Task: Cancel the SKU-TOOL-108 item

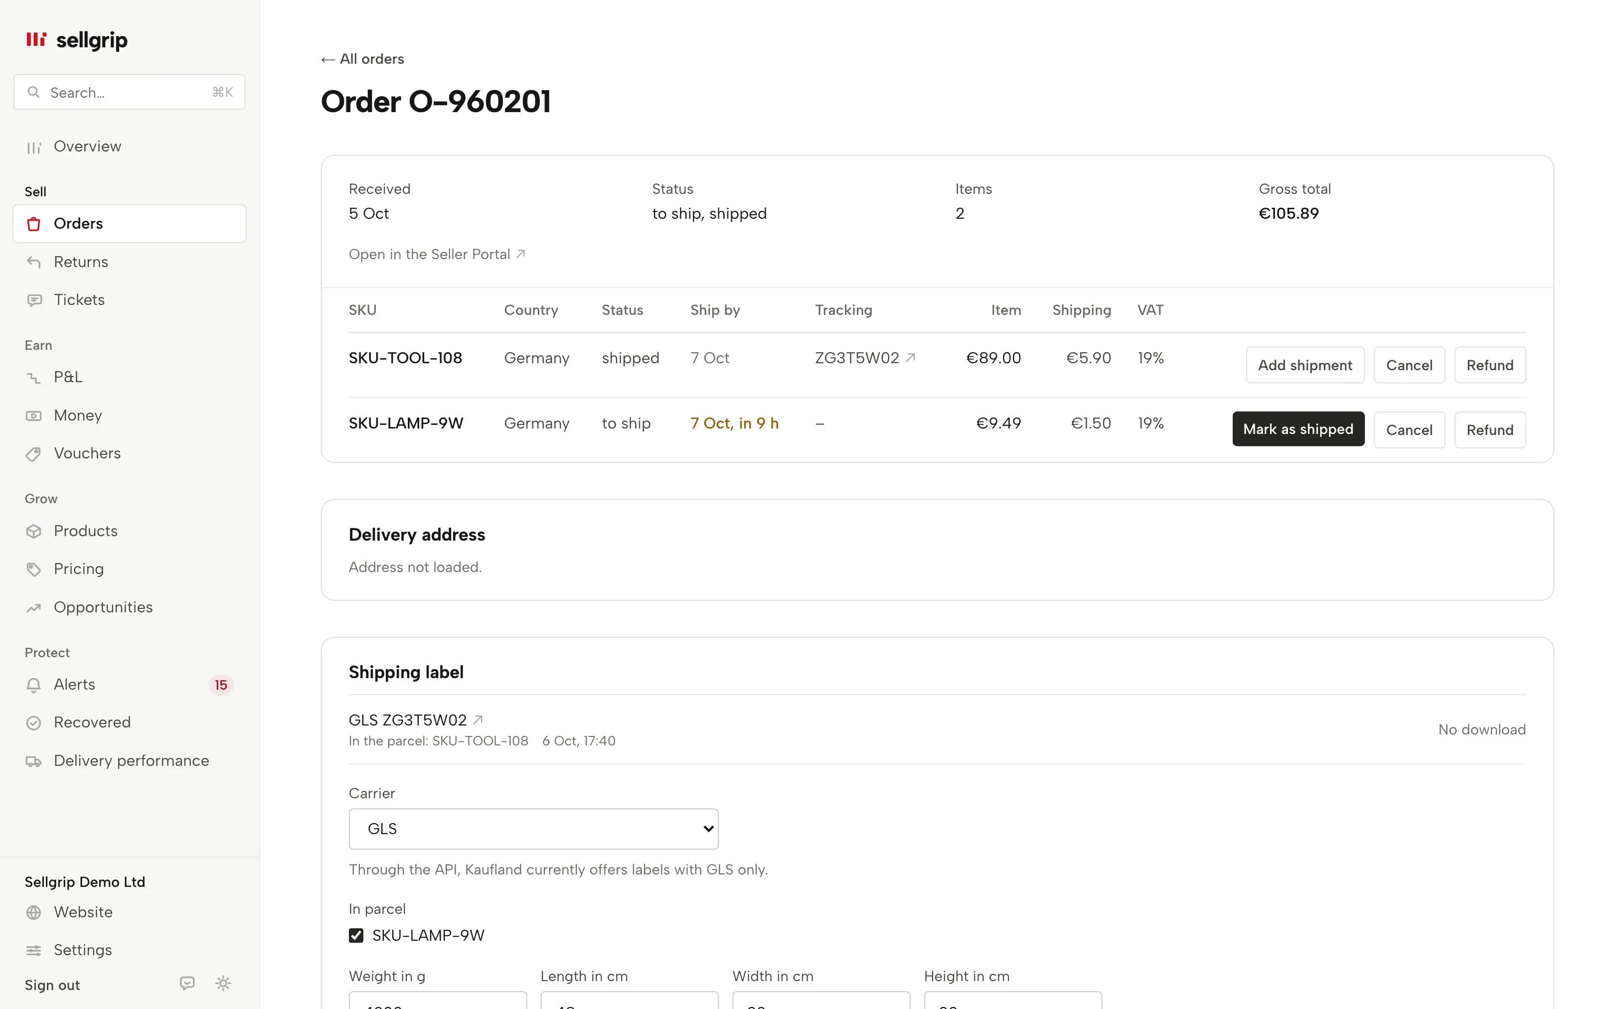Action: coord(1409,365)
